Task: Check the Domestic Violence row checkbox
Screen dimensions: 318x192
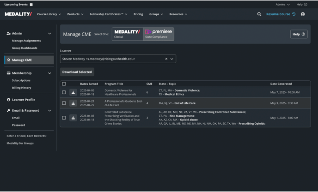Action: [x=64, y=92]
